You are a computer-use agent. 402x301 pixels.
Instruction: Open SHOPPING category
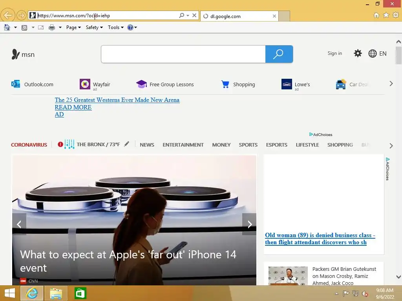(340, 145)
